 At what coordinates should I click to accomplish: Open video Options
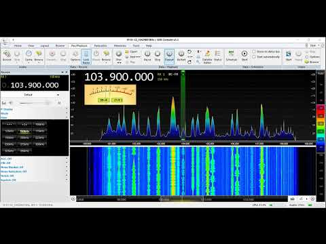coord(312,57)
